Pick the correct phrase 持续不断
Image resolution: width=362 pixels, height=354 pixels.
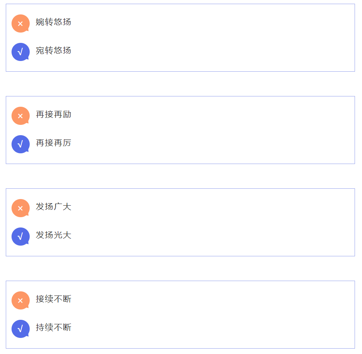[54, 327]
